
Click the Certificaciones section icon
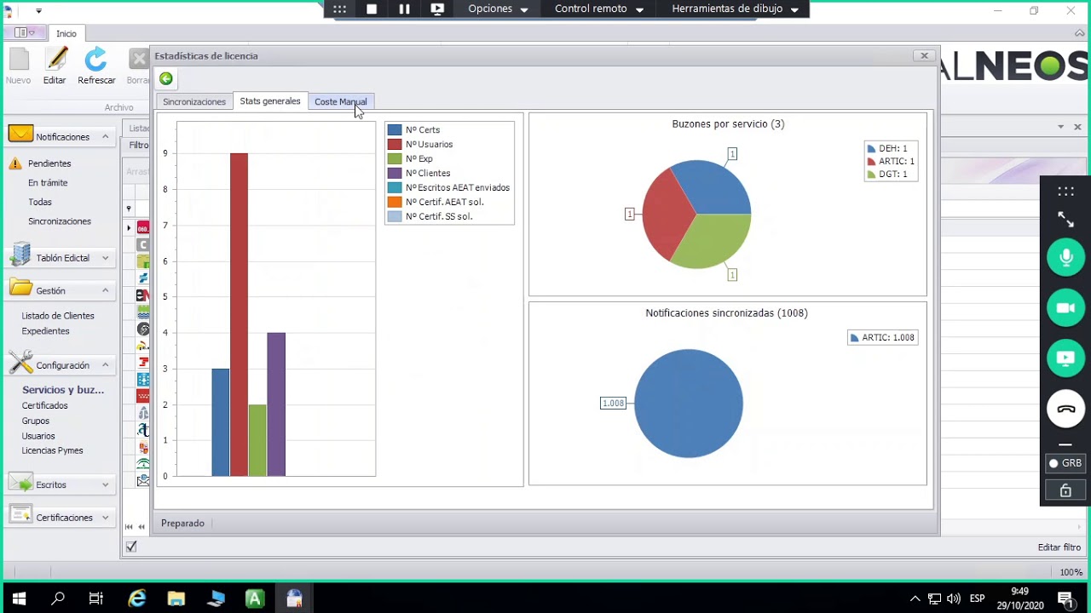[21, 516]
